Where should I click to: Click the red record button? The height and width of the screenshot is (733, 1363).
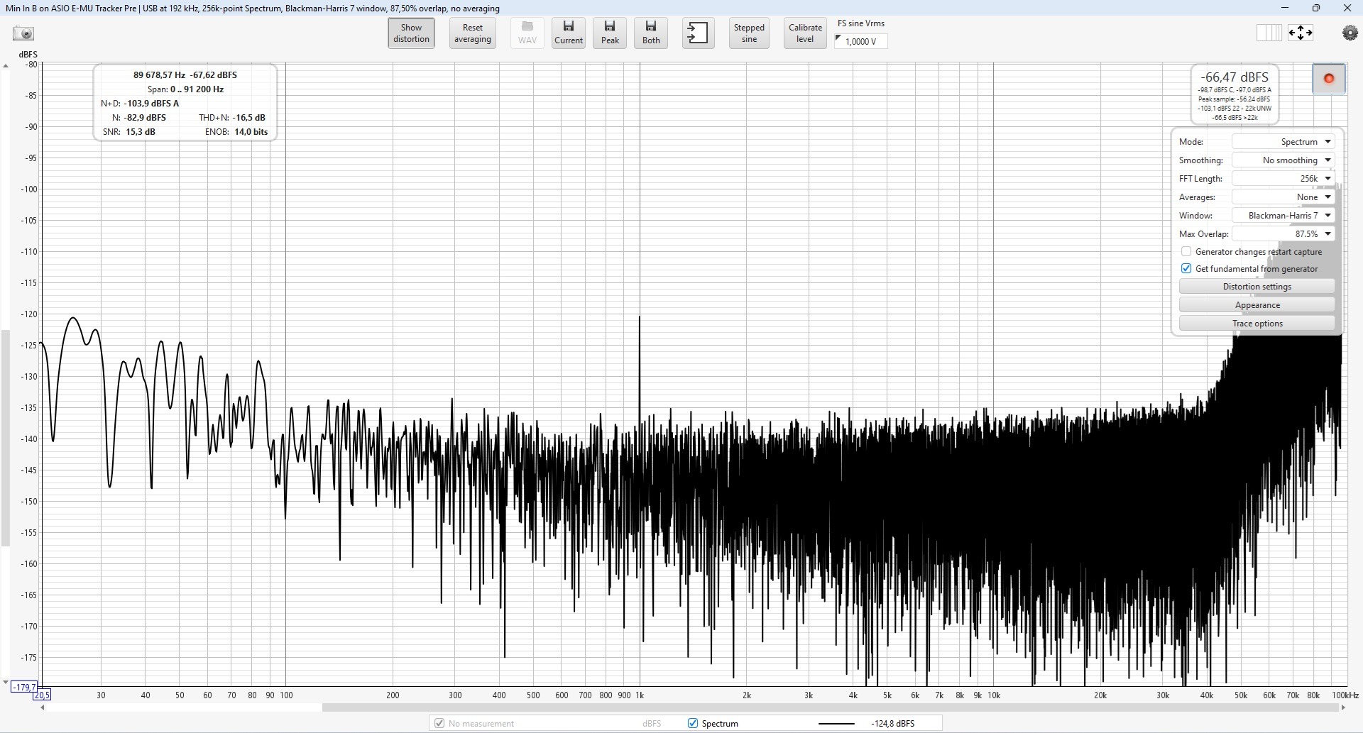[x=1329, y=79]
